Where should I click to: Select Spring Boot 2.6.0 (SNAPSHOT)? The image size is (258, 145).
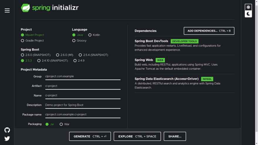click(36, 55)
